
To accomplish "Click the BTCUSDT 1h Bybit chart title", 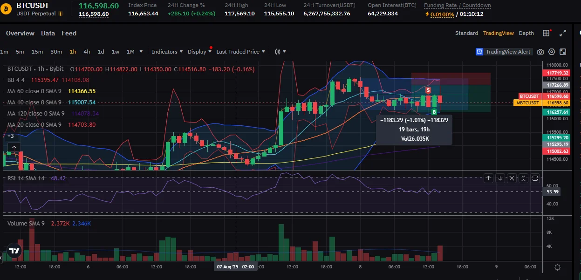I will [x=35, y=69].
